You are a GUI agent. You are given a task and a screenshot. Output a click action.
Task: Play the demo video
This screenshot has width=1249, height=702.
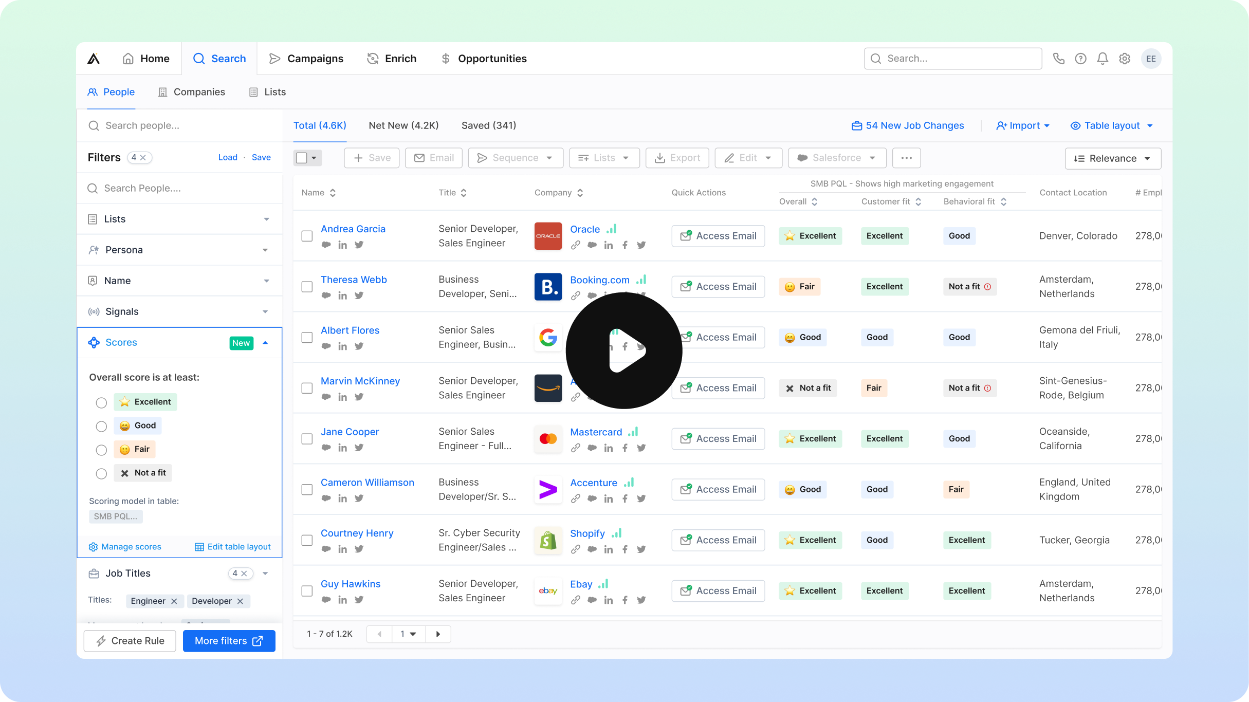click(x=624, y=350)
